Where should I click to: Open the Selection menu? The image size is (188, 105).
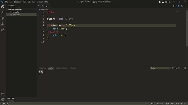click(x=17, y=2)
